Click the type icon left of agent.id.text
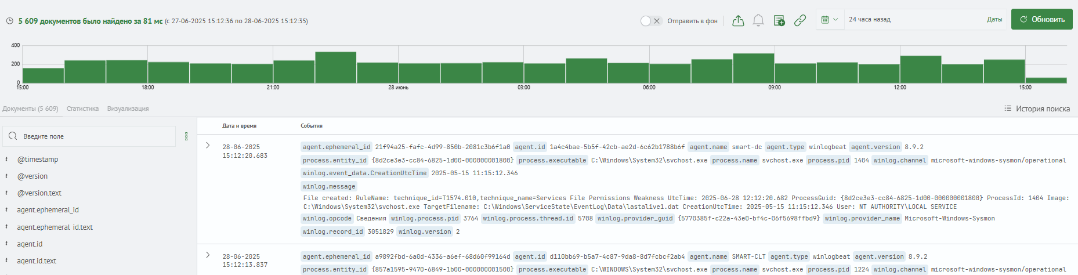This screenshot has width=1078, height=275. point(6,261)
